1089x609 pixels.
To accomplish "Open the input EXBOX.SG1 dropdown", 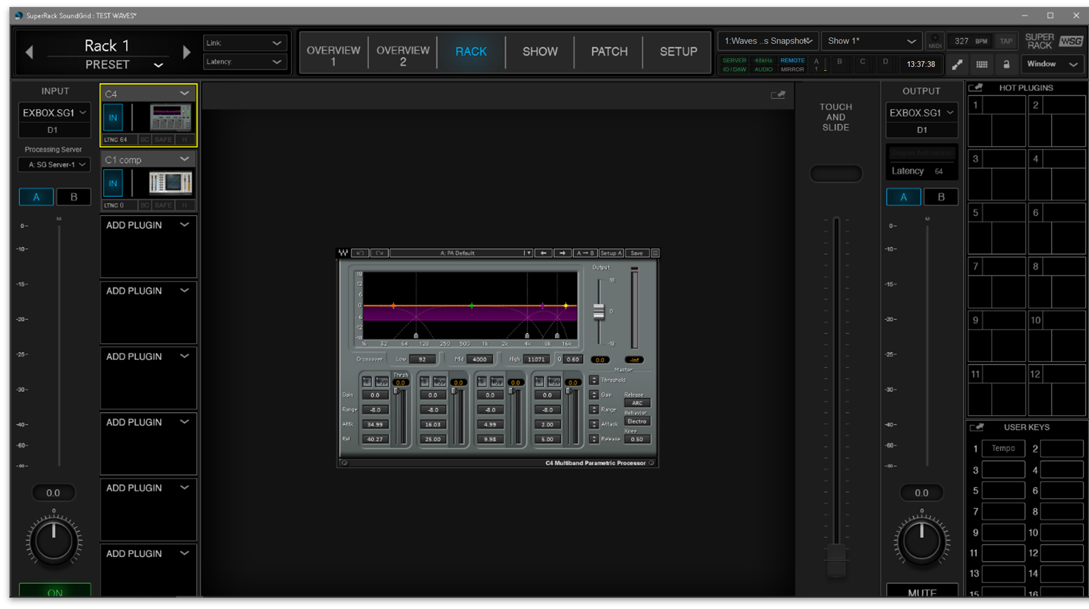I will tap(54, 113).
